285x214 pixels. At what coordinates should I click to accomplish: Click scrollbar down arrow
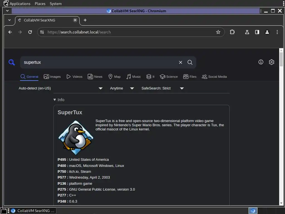tap(281, 203)
